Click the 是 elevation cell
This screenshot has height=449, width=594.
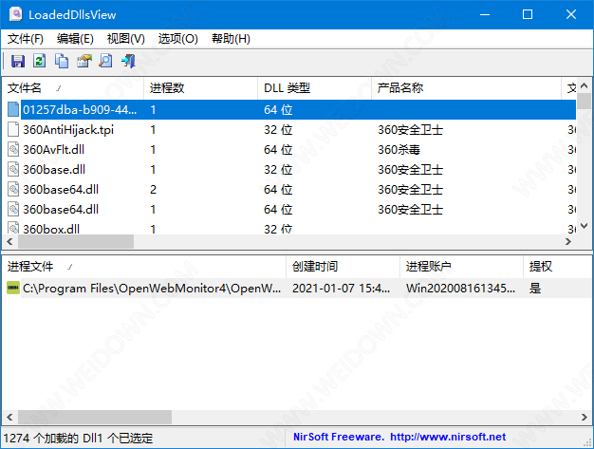535,289
